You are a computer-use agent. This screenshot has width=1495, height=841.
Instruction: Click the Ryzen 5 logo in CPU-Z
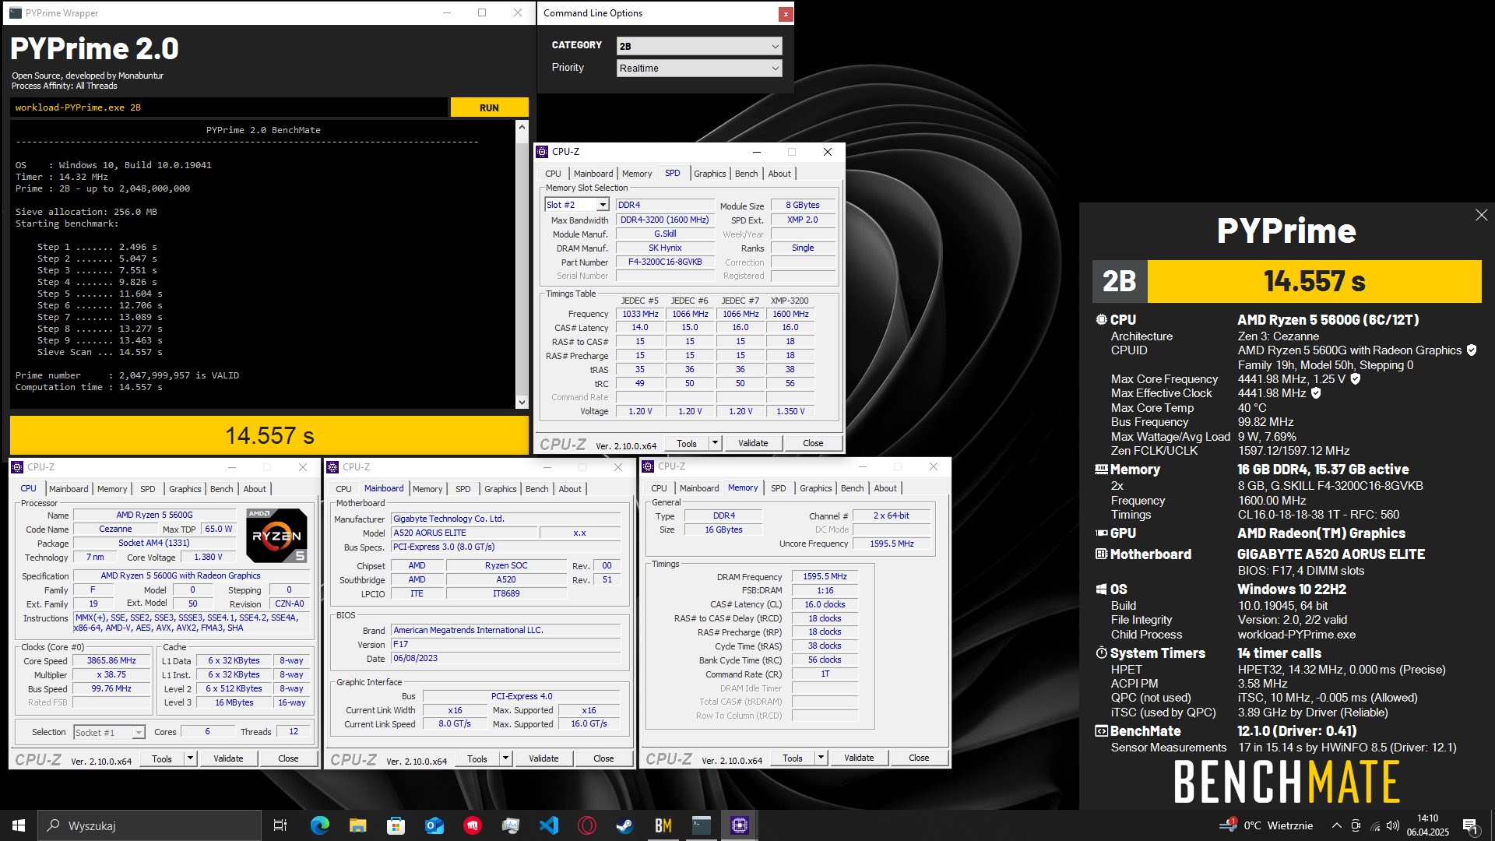pos(276,536)
